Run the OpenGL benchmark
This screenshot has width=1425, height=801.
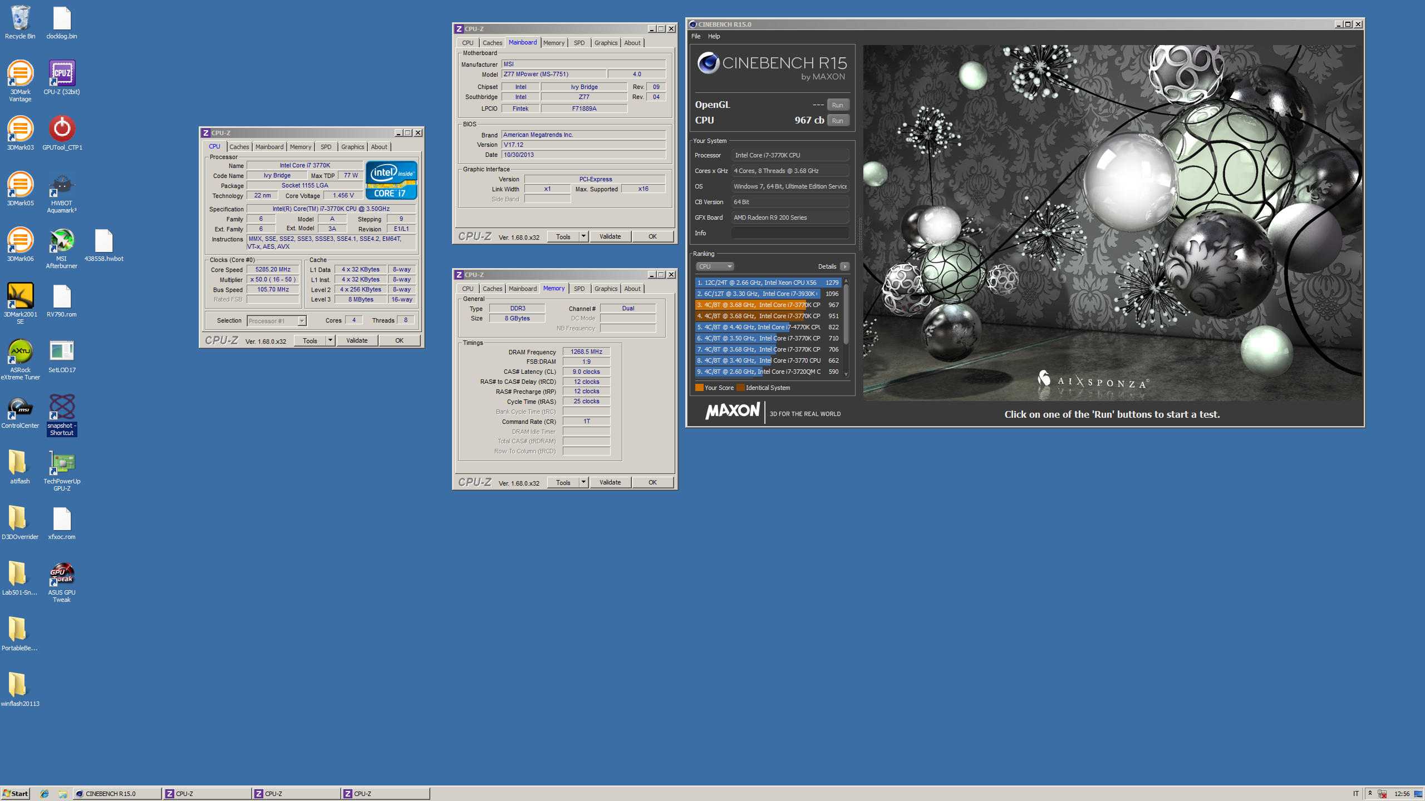click(837, 105)
